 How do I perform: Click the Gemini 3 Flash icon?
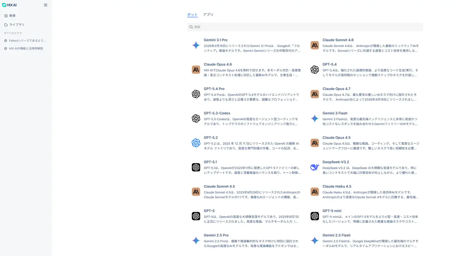pos(314,118)
